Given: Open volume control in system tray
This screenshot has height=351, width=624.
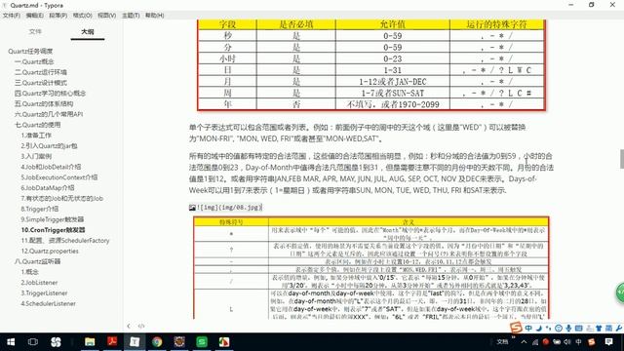Looking at the screenshot, I should (567, 342).
